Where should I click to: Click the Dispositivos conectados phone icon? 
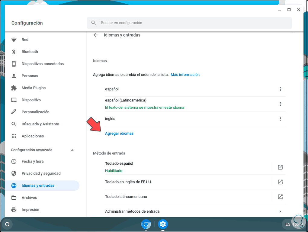tap(14, 64)
